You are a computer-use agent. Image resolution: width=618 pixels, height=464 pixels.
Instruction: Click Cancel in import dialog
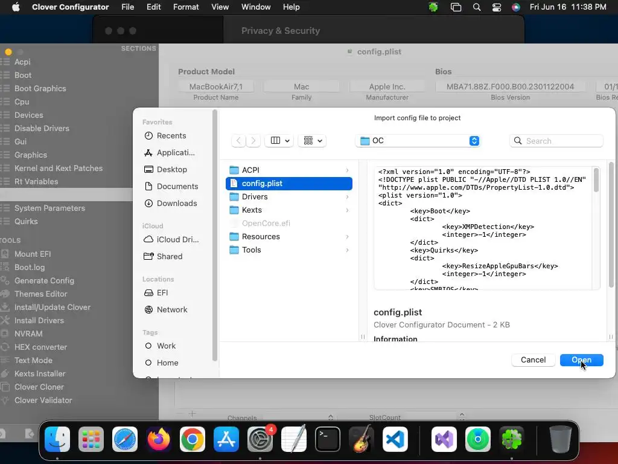click(x=534, y=360)
